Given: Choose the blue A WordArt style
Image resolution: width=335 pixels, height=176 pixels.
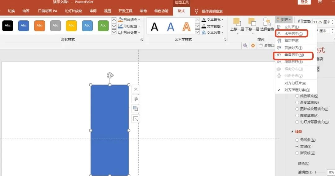Looking at the screenshot, I should (171, 27).
